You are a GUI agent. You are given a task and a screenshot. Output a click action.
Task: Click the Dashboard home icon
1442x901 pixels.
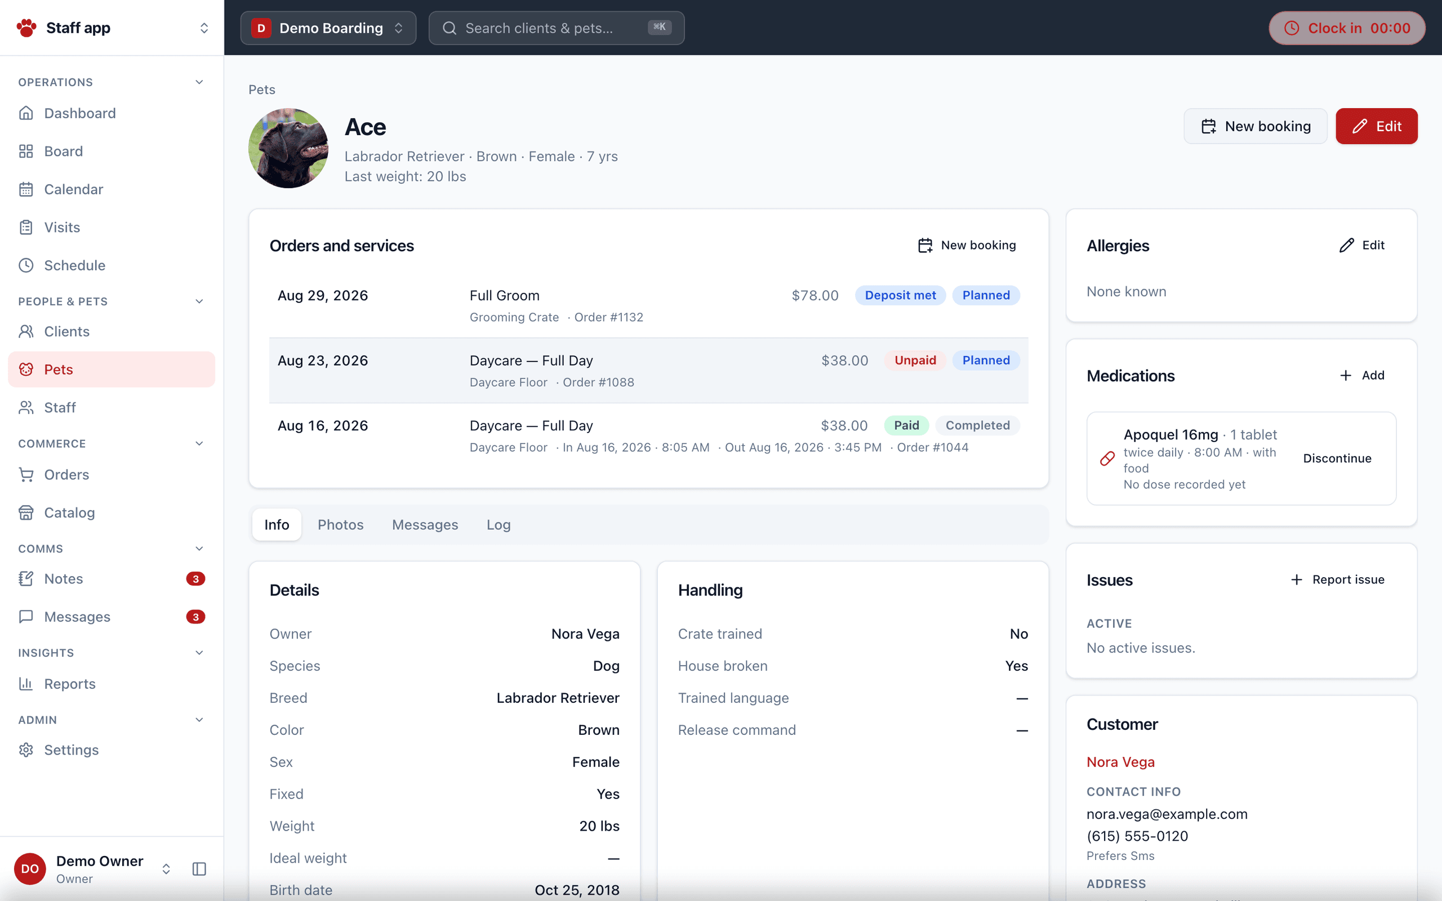[x=26, y=113]
